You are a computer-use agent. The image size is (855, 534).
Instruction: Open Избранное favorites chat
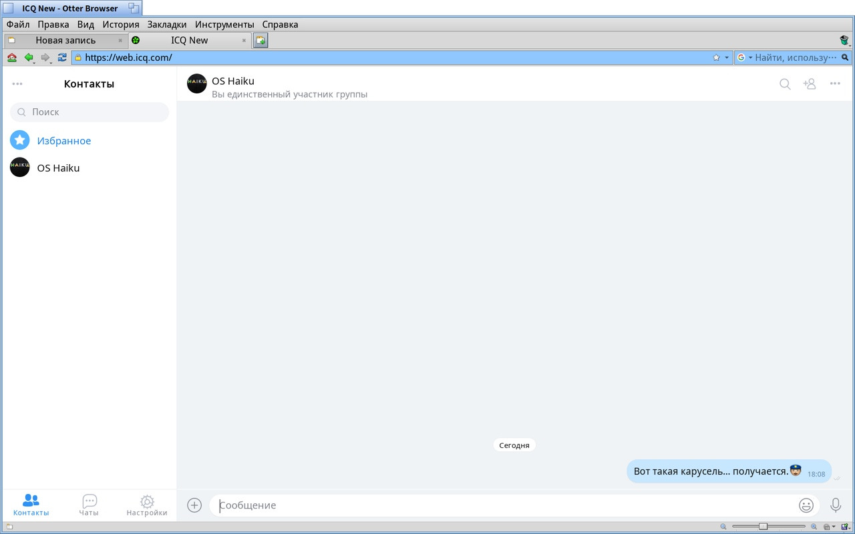pos(90,141)
